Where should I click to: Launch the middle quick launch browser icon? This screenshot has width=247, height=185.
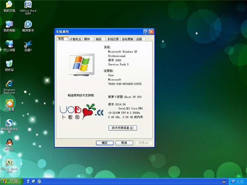tap(34, 181)
